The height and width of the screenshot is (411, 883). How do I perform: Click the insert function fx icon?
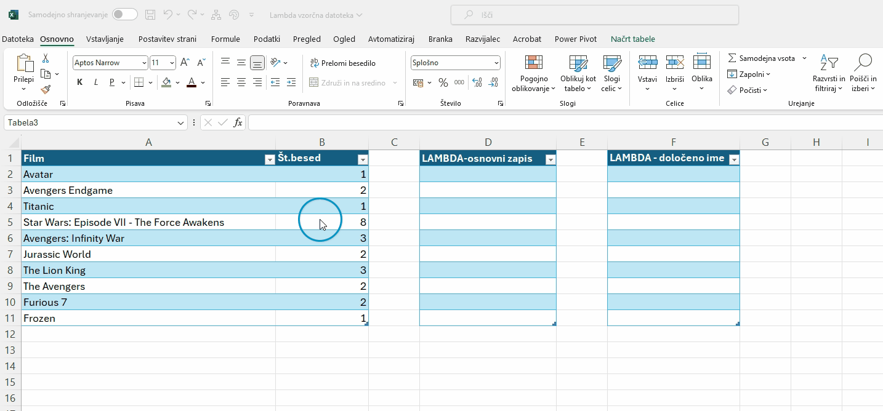[238, 122]
